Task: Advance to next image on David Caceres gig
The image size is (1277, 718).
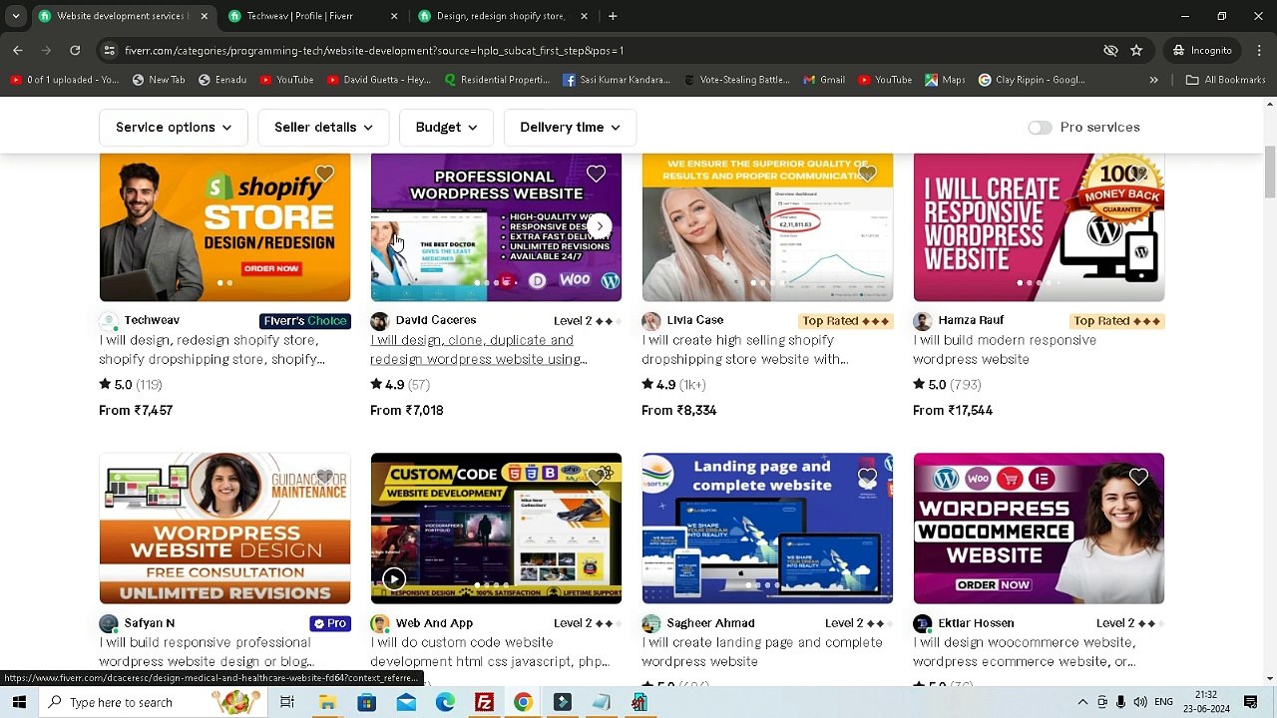Action: [x=599, y=226]
